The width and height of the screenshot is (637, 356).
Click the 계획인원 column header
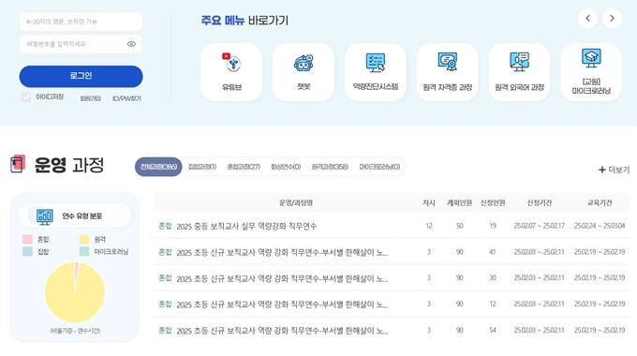(459, 202)
